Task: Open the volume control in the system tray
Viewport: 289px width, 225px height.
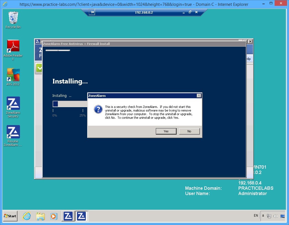Action: [276, 216]
